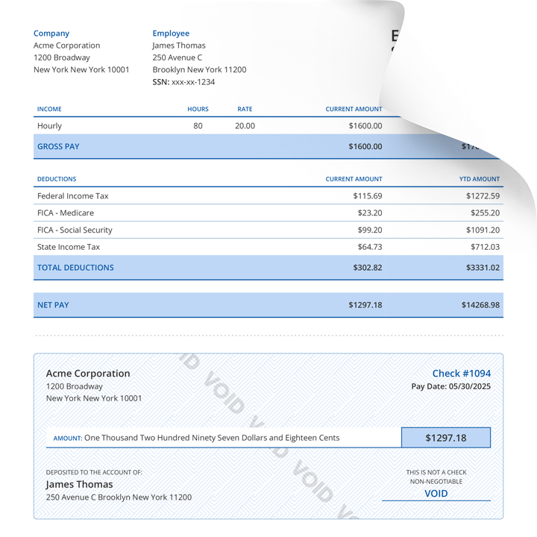Click the Federal Income Tax row label
The height and width of the screenshot is (537, 537).
pos(72,196)
